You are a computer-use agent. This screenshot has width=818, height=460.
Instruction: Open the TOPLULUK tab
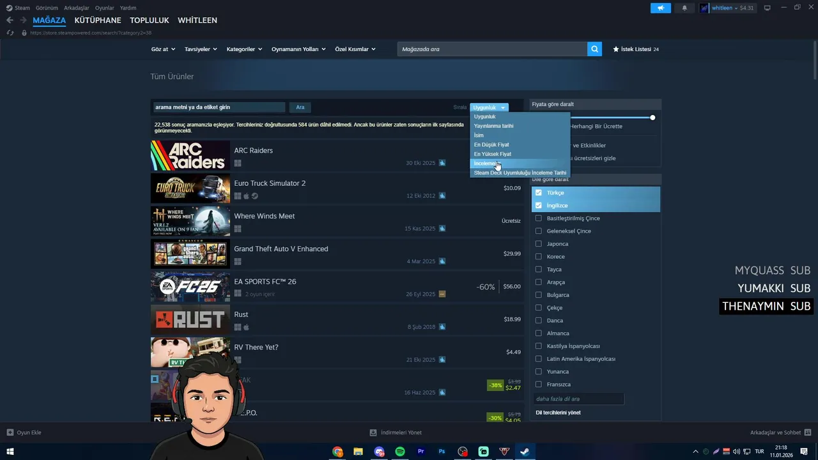[150, 20]
